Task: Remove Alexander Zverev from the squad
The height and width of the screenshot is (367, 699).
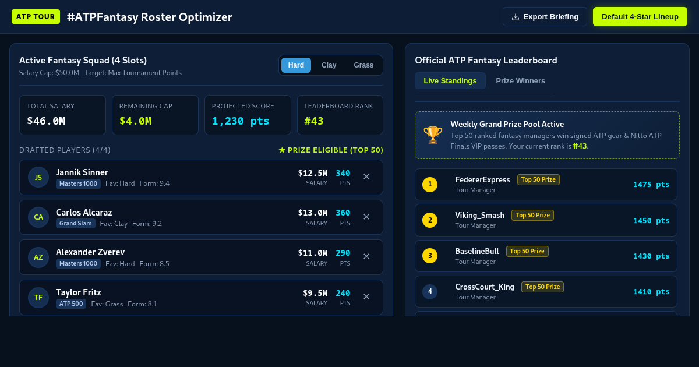Action: [366, 256]
